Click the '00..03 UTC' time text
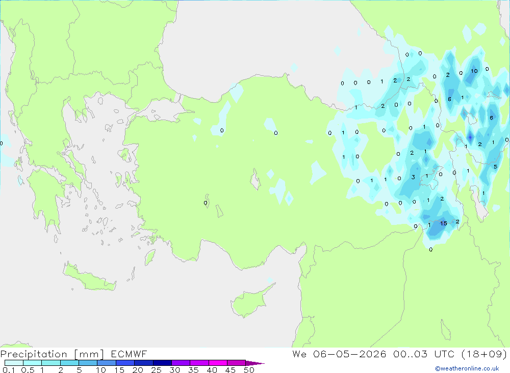Image resolution: width=510 pixels, height=373 pixels. [x=423, y=354]
